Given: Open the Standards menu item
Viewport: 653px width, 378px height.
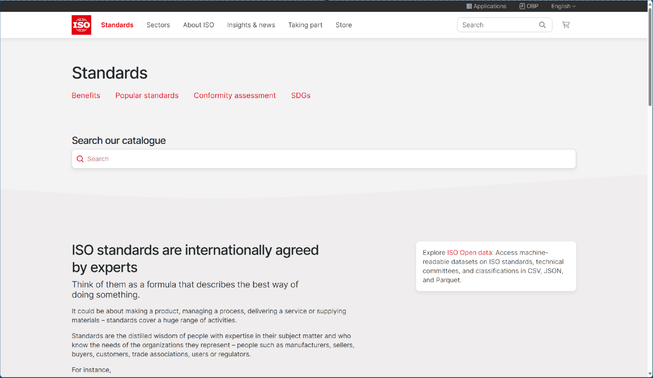Looking at the screenshot, I should [117, 25].
